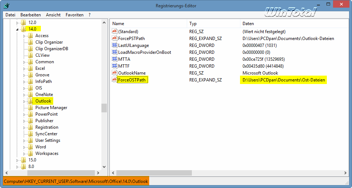
Task: Click the value pane horizontal scroll-left arrow
Action: pyautogui.click(x=113, y=173)
